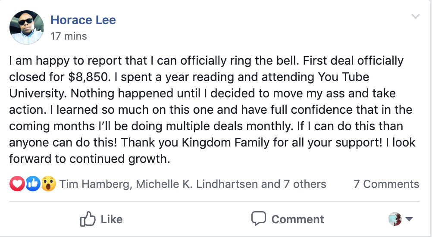Click the blue thumbs-up reaction icon

[33, 184]
